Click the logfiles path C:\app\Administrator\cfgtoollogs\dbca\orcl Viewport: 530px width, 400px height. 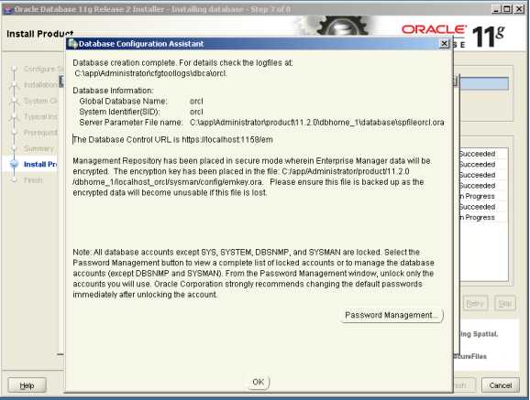click(150, 73)
